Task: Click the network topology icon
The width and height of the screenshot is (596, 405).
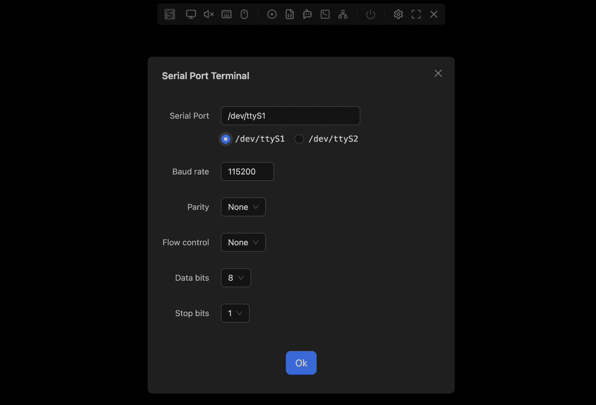Action: (343, 14)
